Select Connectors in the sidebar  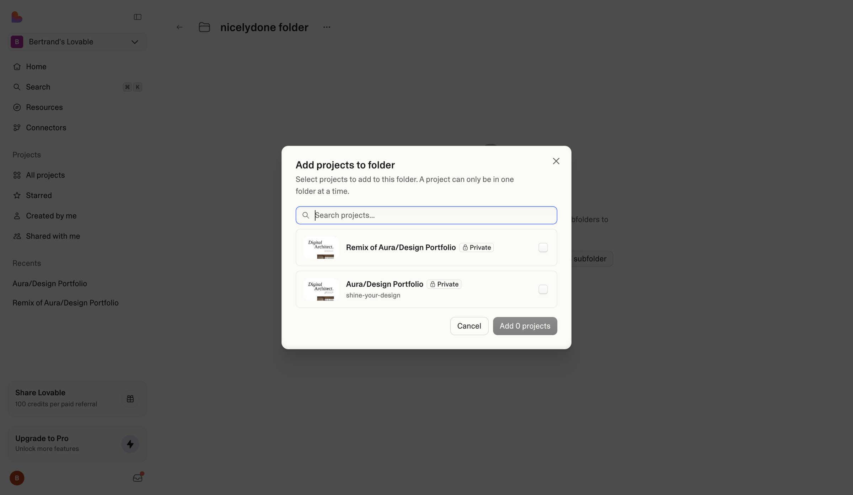point(46,127)
